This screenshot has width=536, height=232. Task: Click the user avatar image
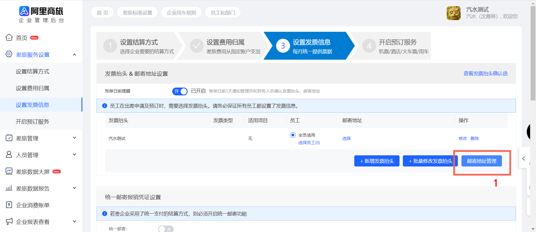(x=454, y=13)
